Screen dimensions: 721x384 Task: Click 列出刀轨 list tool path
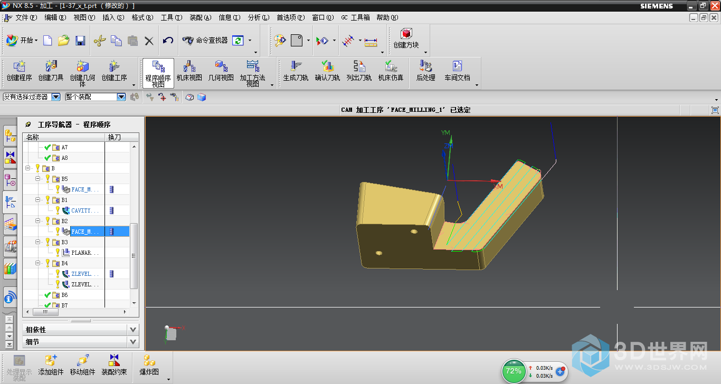click(x=359, y=71)
